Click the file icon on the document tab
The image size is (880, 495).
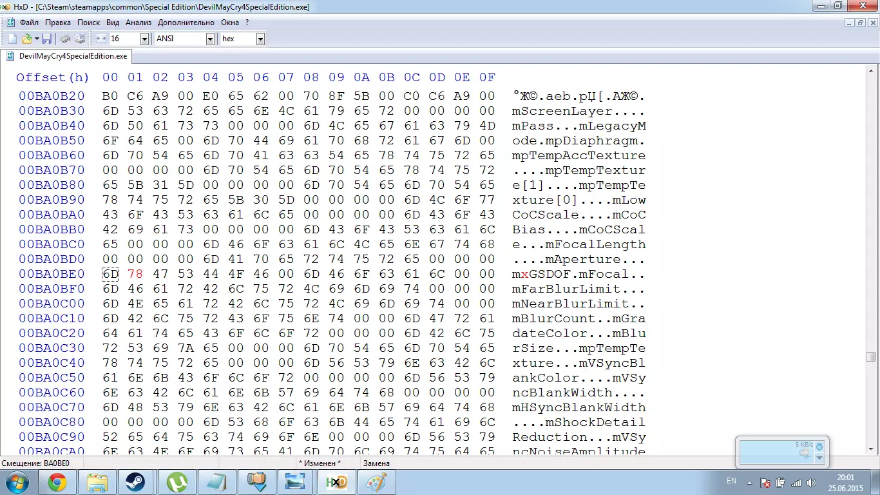click(10, 56)
